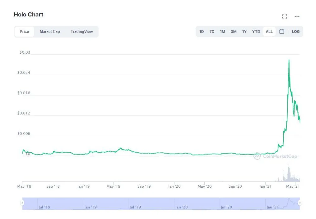Toggle the ALL timeframe view
The image size is (316, 219).
pyautogui.click(x=269, y=31)
